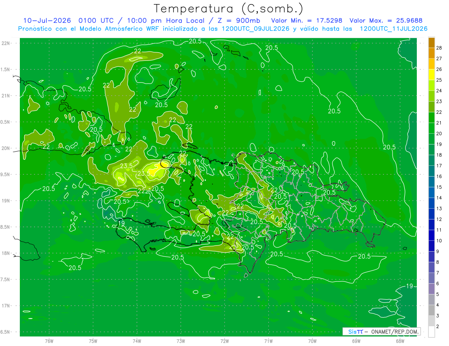The height and width of the screenshot is (346, 449).
Task: Click the '70W' longitude axis label
Action: (x=312, y=341)
